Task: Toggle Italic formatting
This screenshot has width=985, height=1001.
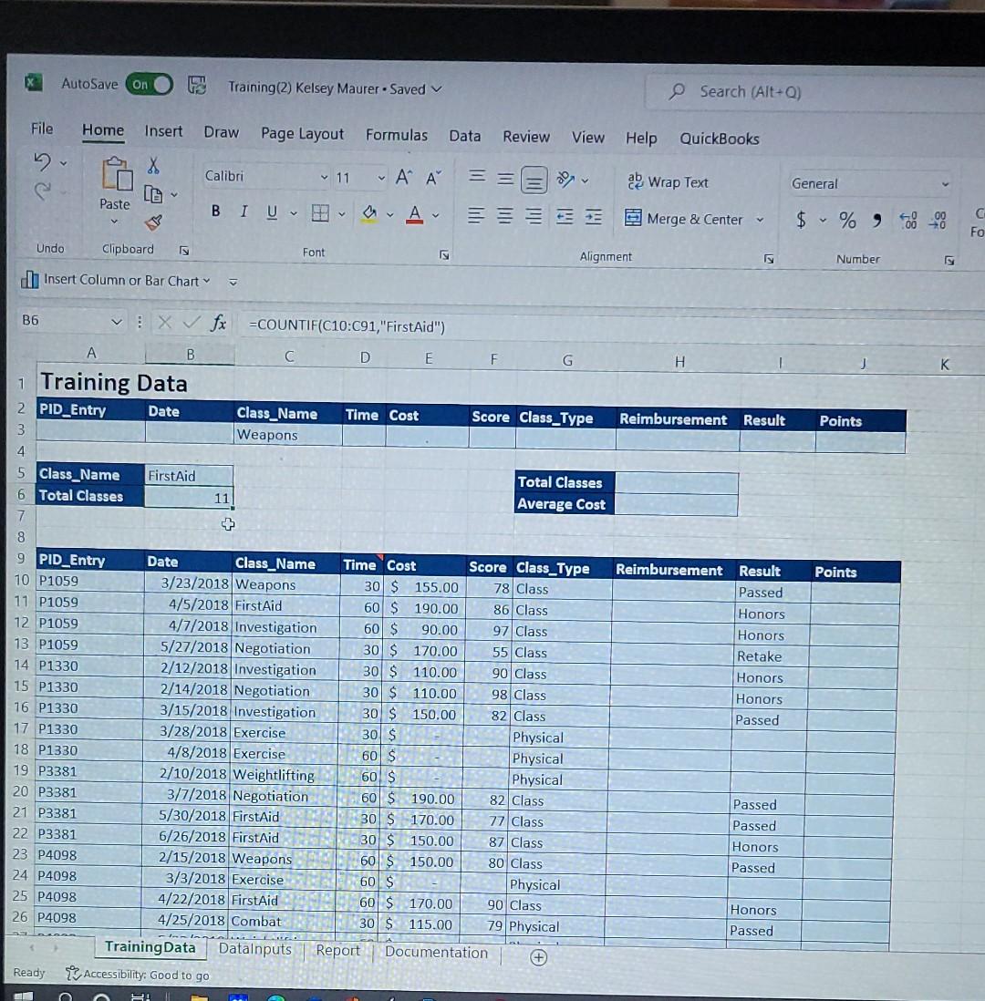Action: point(244,212)
